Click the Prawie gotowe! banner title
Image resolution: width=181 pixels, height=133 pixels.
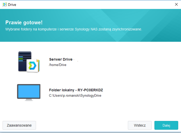[x=24, y=22]
